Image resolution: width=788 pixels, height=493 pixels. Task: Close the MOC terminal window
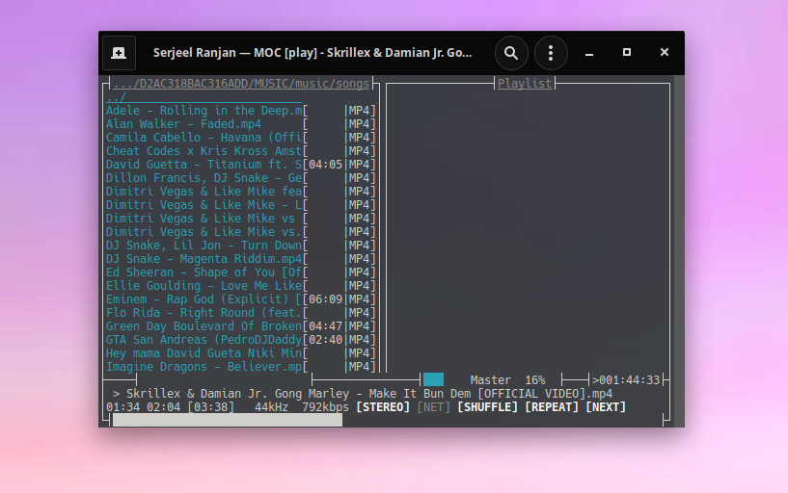[x=665, y=52]
